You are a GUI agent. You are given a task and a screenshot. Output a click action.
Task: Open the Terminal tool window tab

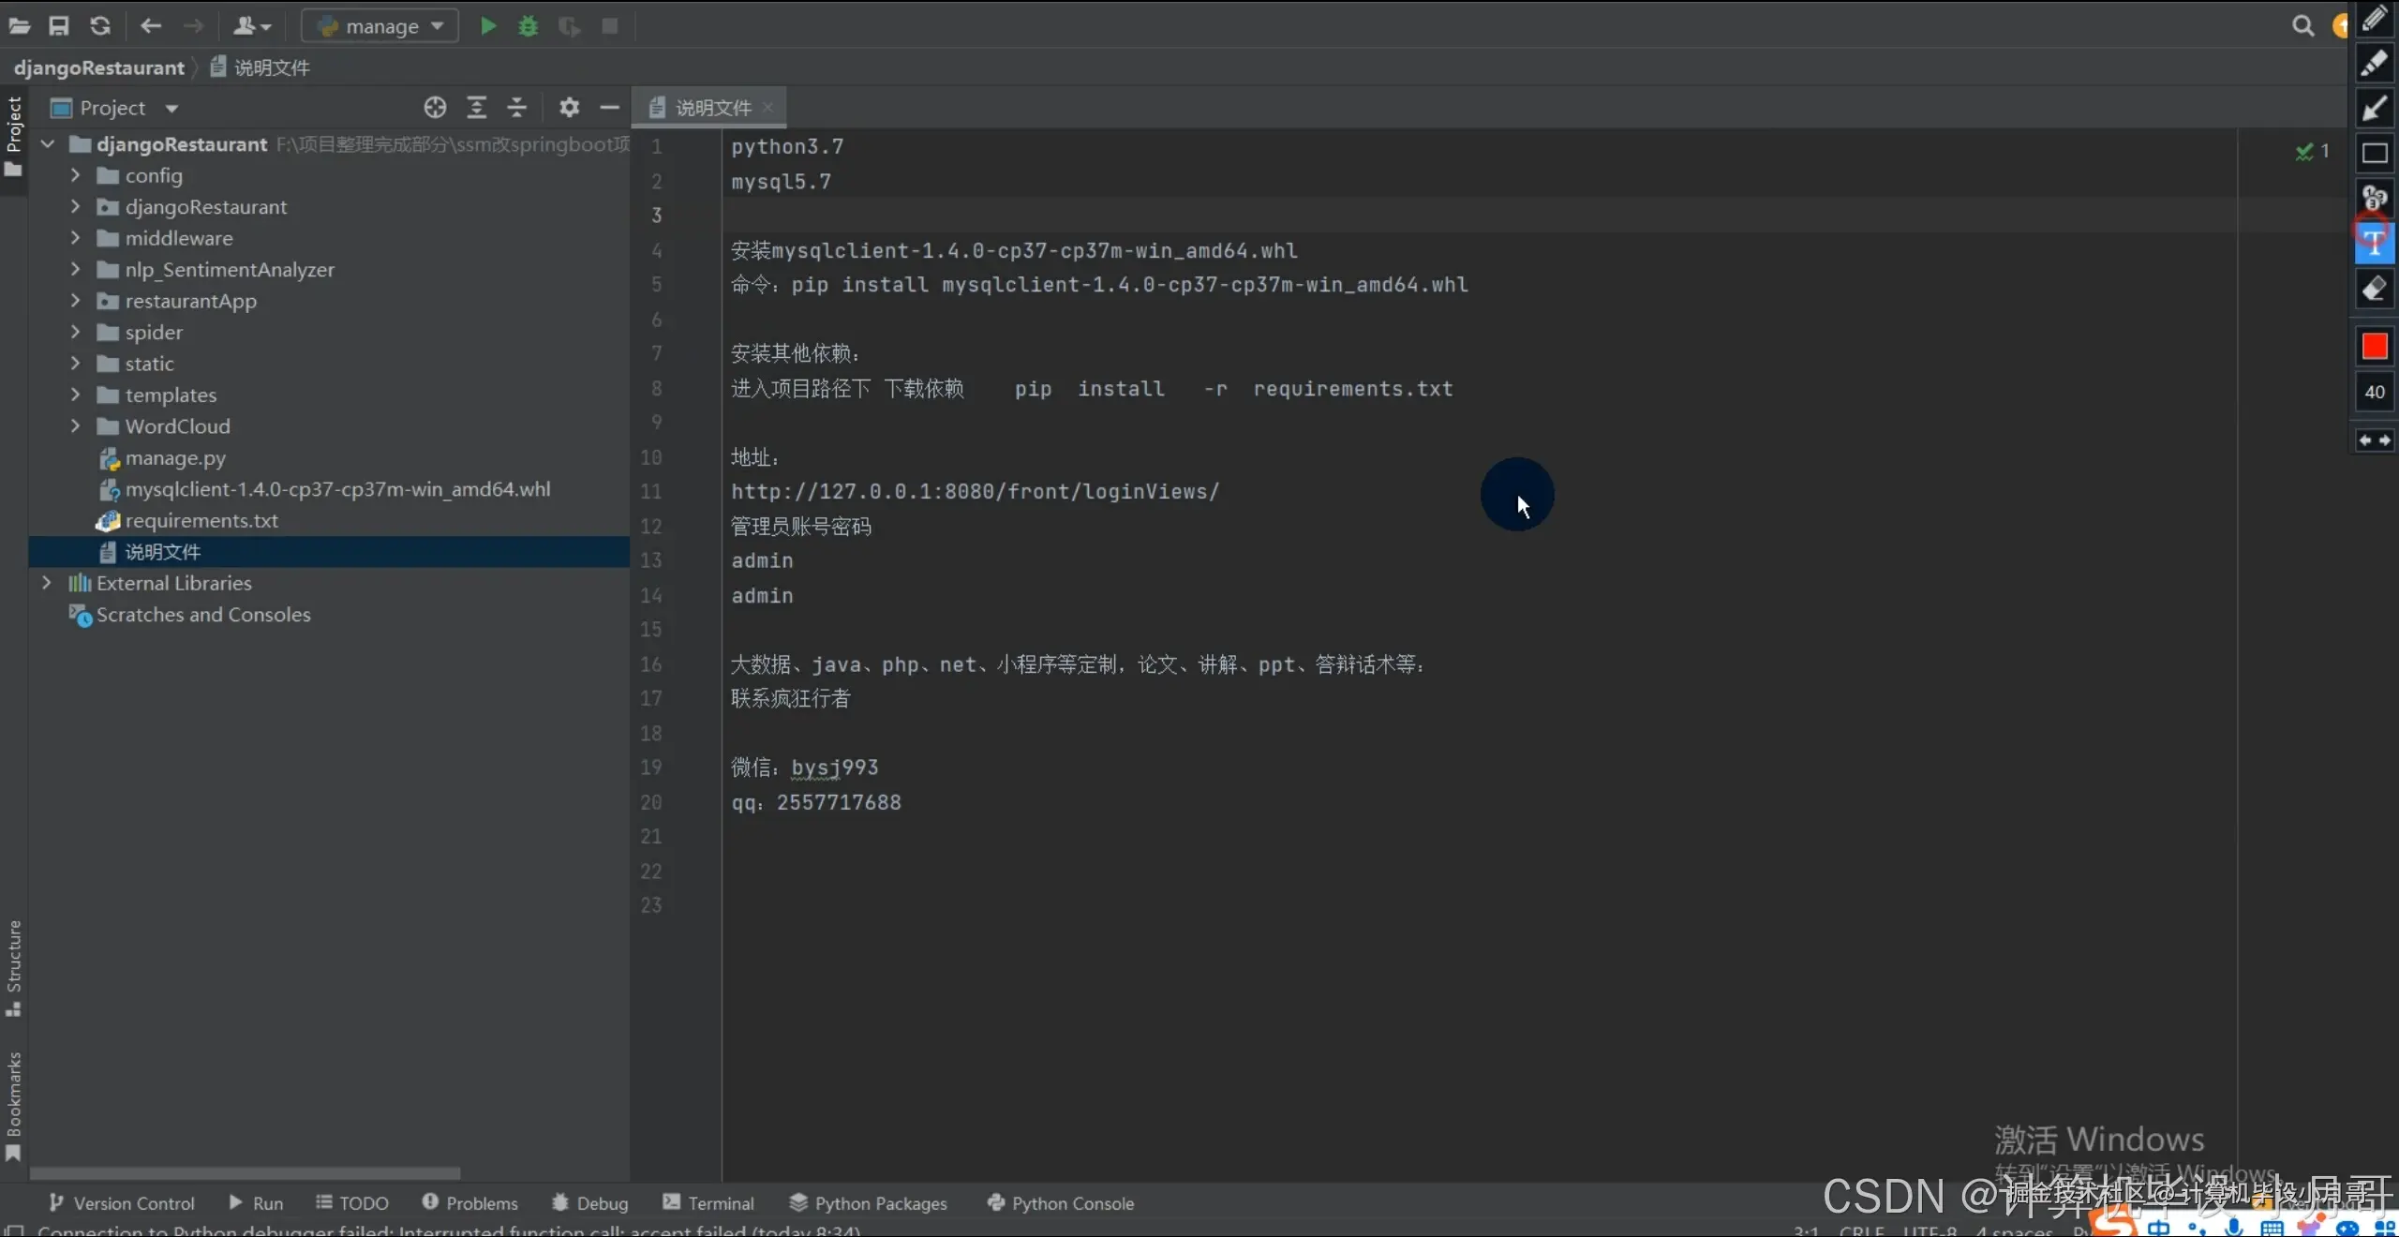[708, 1203]
